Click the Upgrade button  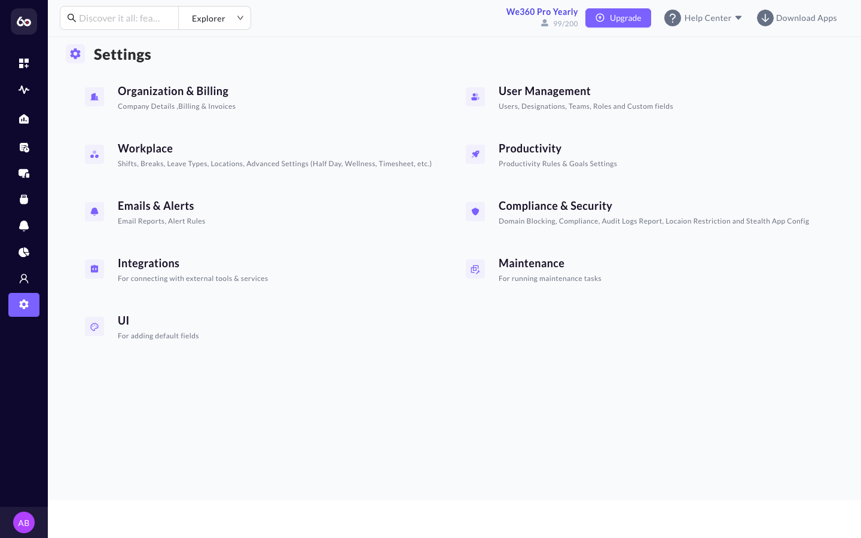[x=618, y=18]
